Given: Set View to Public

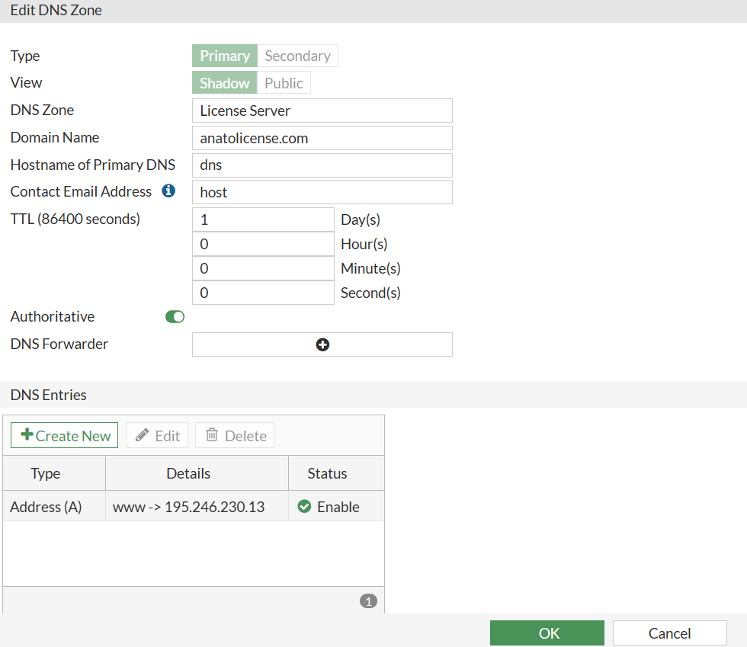Looking at the screenshot, I should click(284, 82).
